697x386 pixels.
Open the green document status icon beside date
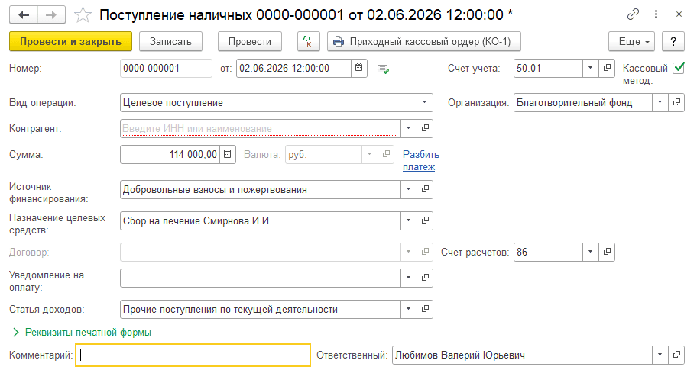click(383, 69)
